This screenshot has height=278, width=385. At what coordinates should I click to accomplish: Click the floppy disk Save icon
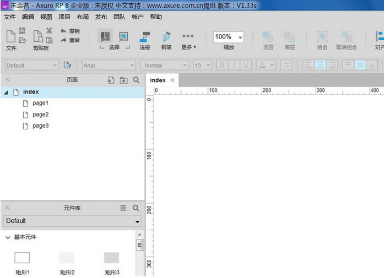(x=22, y=31)
